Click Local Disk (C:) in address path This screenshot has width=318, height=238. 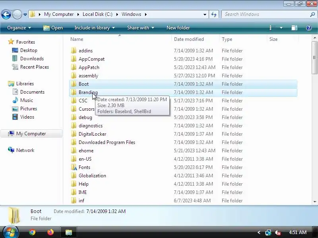click(97, 14)
